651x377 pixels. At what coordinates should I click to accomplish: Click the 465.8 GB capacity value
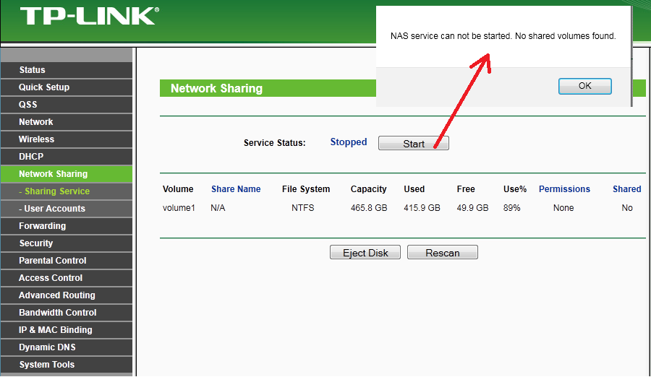coord(369,208)
